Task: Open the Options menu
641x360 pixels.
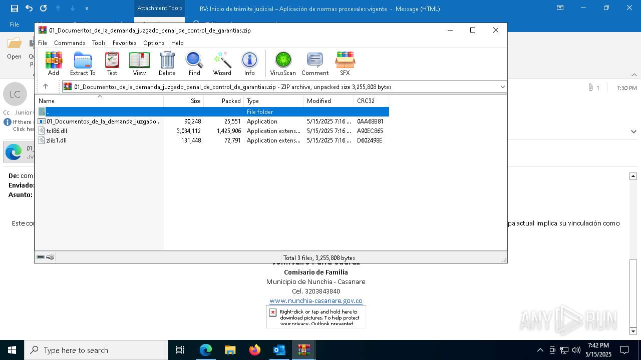Action: coord(154,43)
